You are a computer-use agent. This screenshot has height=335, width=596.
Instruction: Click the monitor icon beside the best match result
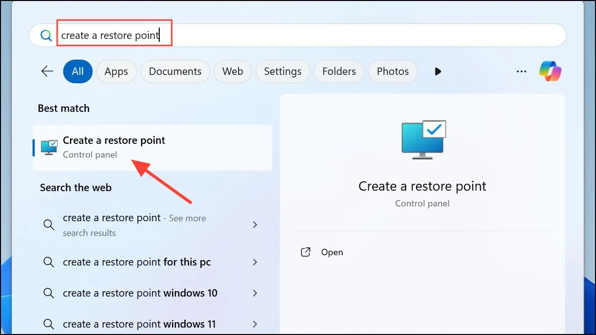tap(49, 147)
